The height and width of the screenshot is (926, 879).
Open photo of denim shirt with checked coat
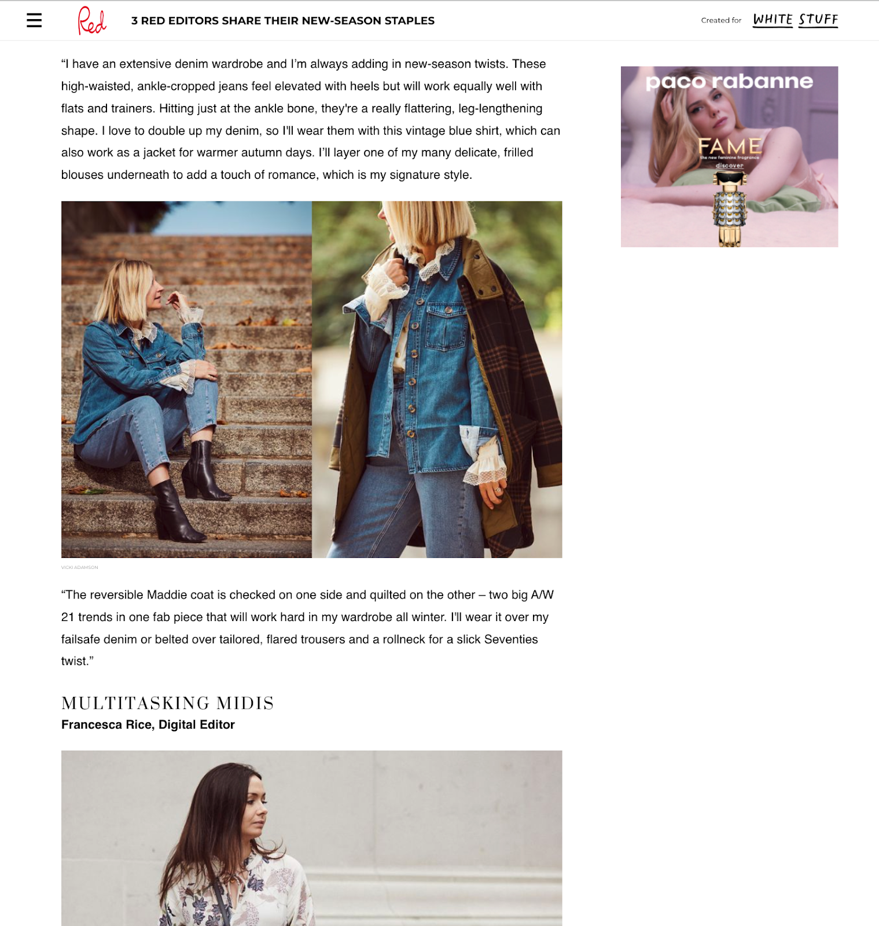click(437, 380)
